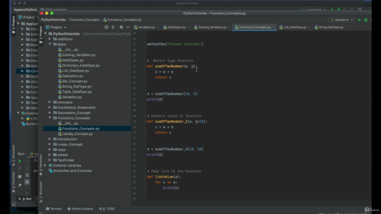The width and height of the screenshot is (381, 214).
Task: Click PythonTutorials breadcrumb in navigation bar
Action: [53, 20]
